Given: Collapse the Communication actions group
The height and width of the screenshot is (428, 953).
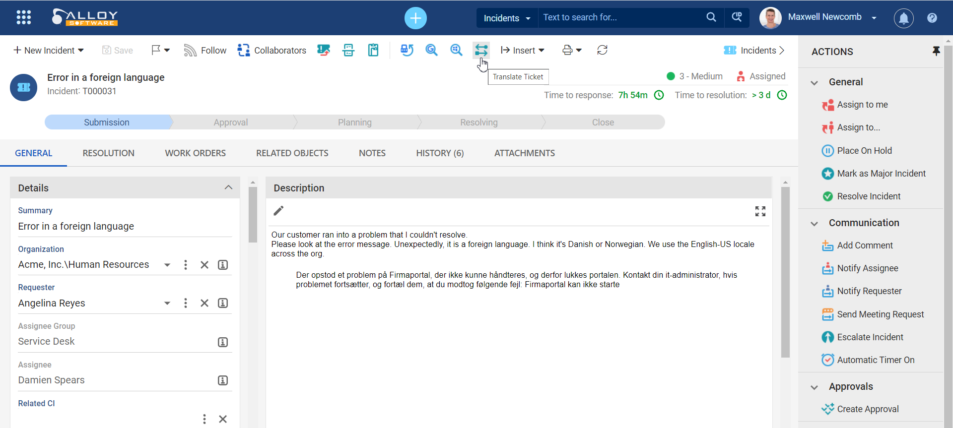Looking at the screenshot, I should coord(814,223).
